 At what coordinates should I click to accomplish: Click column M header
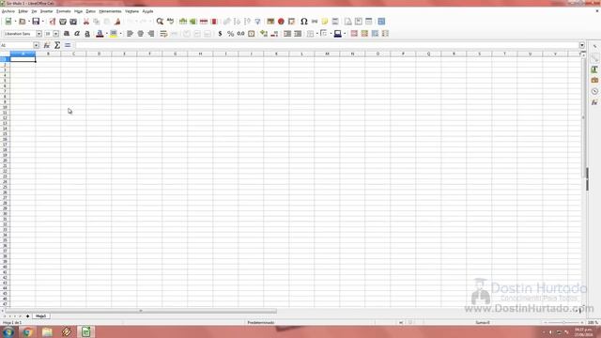(327, 54)
